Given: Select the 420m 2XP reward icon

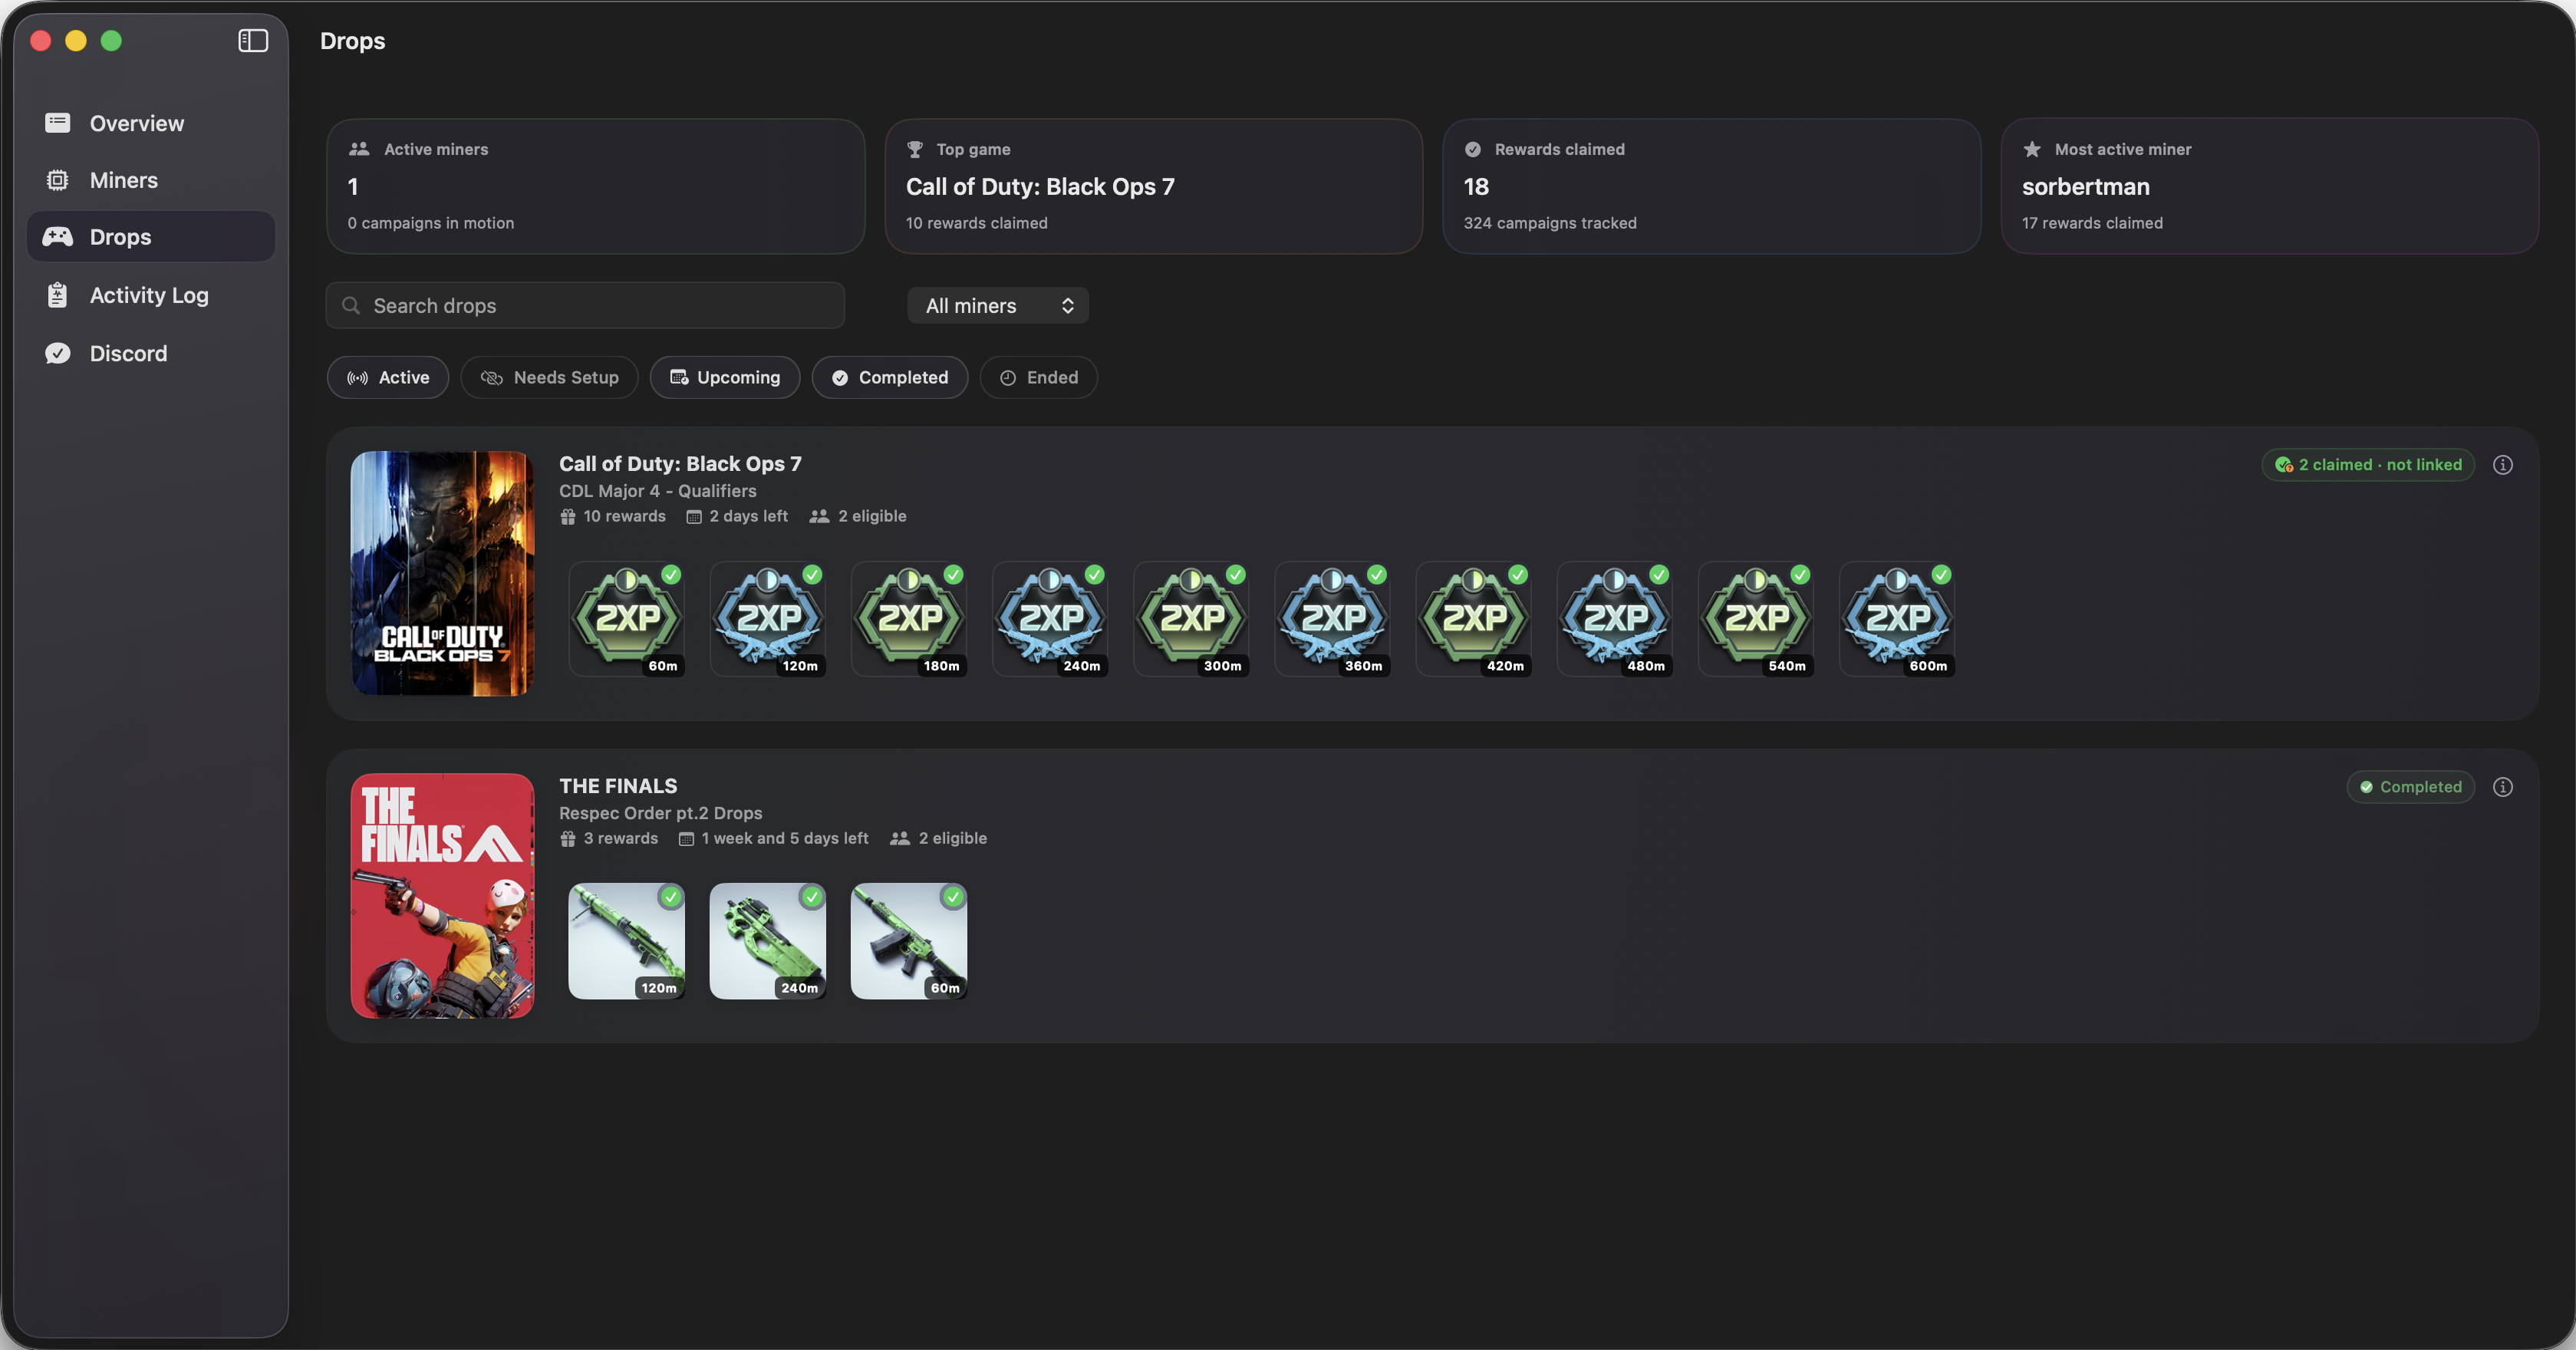Looking at the screenshot, I should [1474, 619].
